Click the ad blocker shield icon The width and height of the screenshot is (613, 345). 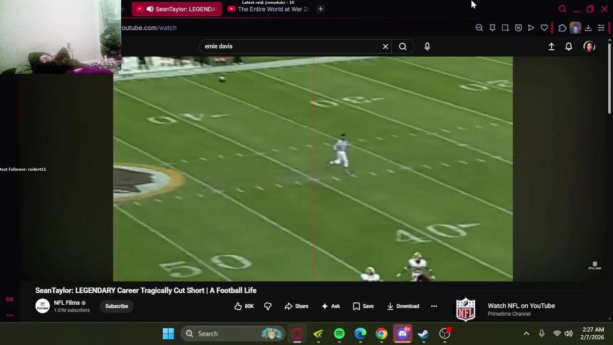pos(518,28)
